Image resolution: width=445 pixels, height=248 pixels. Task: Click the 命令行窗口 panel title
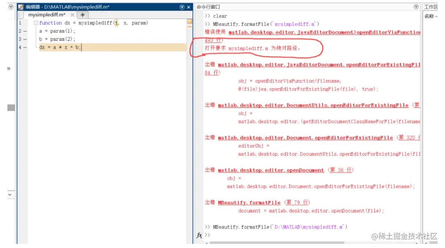(x=208, y=7)
